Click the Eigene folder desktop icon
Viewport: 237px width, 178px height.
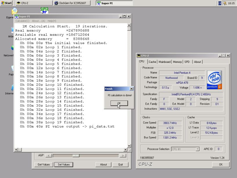pyautogui.click(x=15, y=11)
